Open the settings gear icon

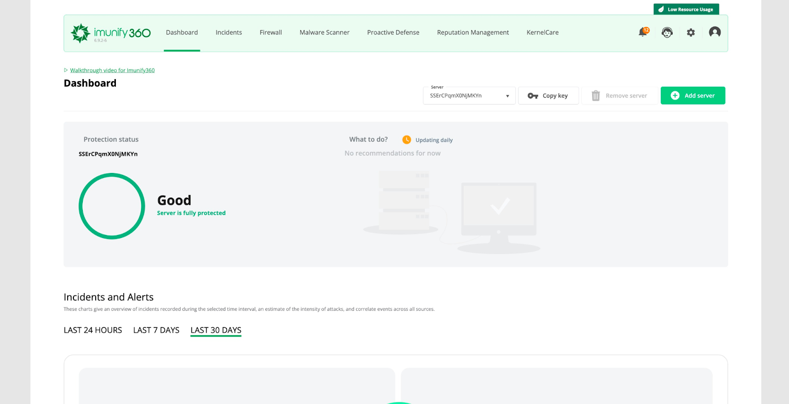coord(691,33)
